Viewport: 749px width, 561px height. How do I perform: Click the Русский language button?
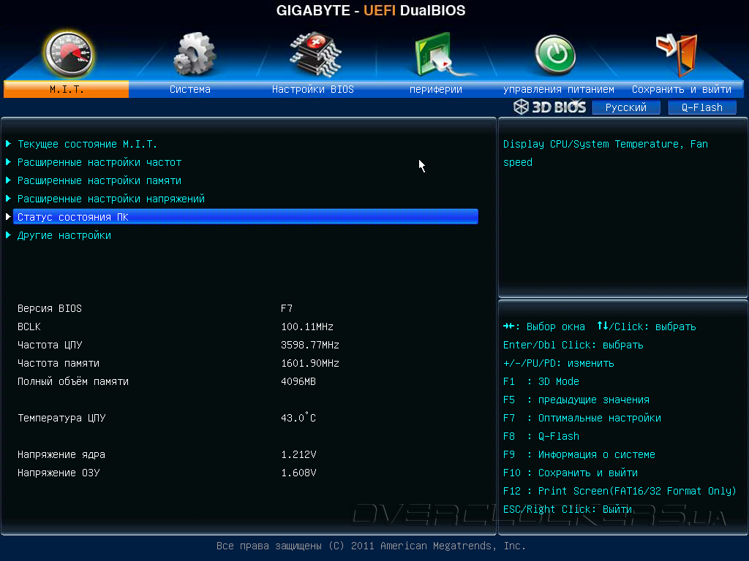626,107
